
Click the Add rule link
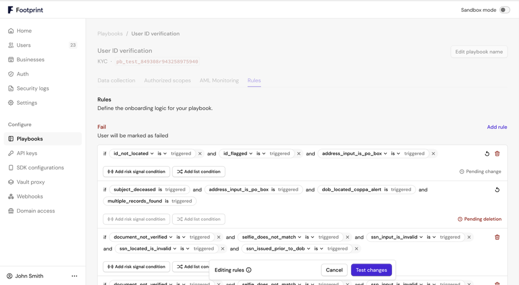(497, 127)
